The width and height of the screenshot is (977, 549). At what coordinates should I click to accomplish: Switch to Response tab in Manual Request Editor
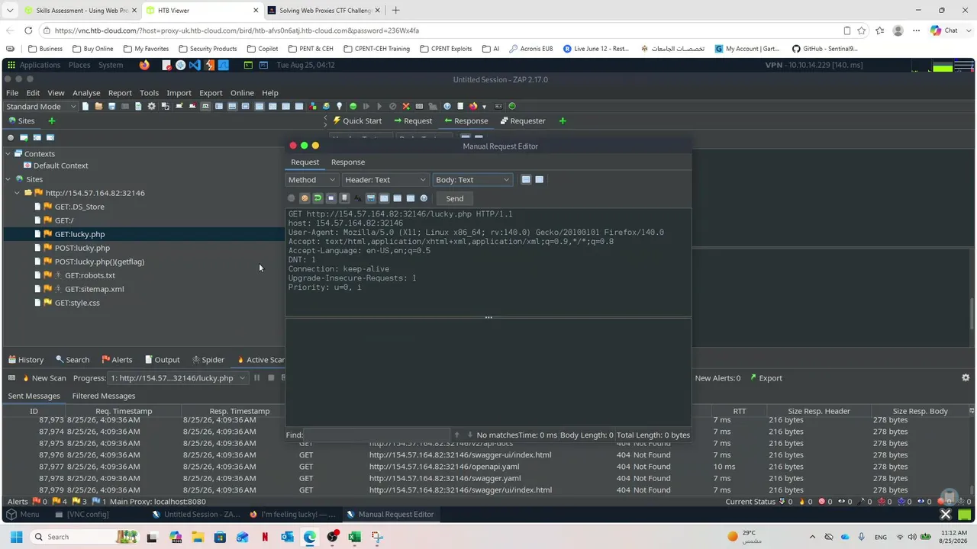click(348, 162)
